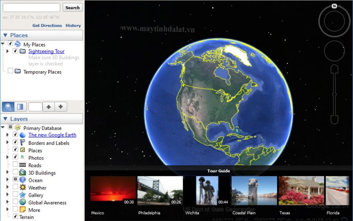Click the Gallery star icon
Screen dimensions: 353x221
pyautogui.click(x=23, y=194)
